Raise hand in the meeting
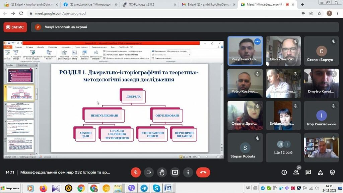Screen dimensions: 343x193 (x=162, y=172)
